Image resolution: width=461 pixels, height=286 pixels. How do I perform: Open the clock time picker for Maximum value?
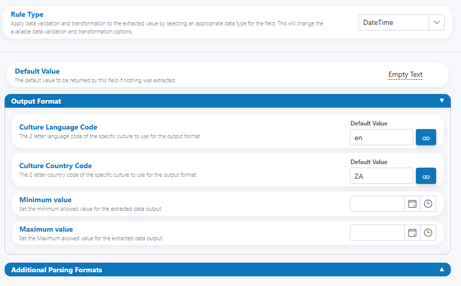click(x=428, y=233)
